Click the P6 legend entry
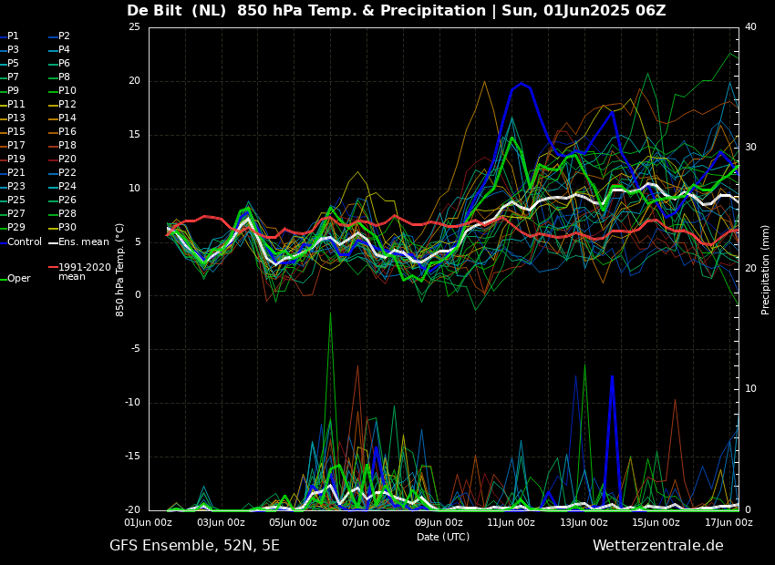Image resolution: width=775 pixels, height=565 pixels. tap(59, 64)
